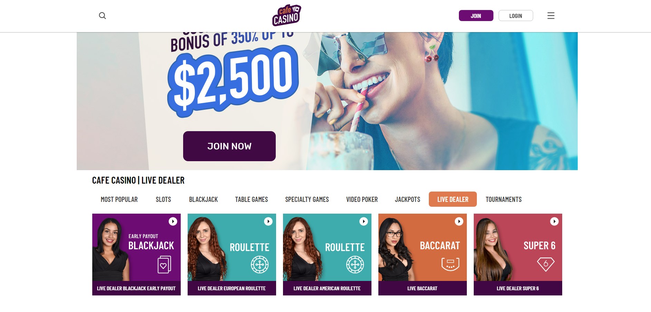This screenshot has width=651, height=312.
Task: Play icon on Super 6 card
Action: [554, 221]
